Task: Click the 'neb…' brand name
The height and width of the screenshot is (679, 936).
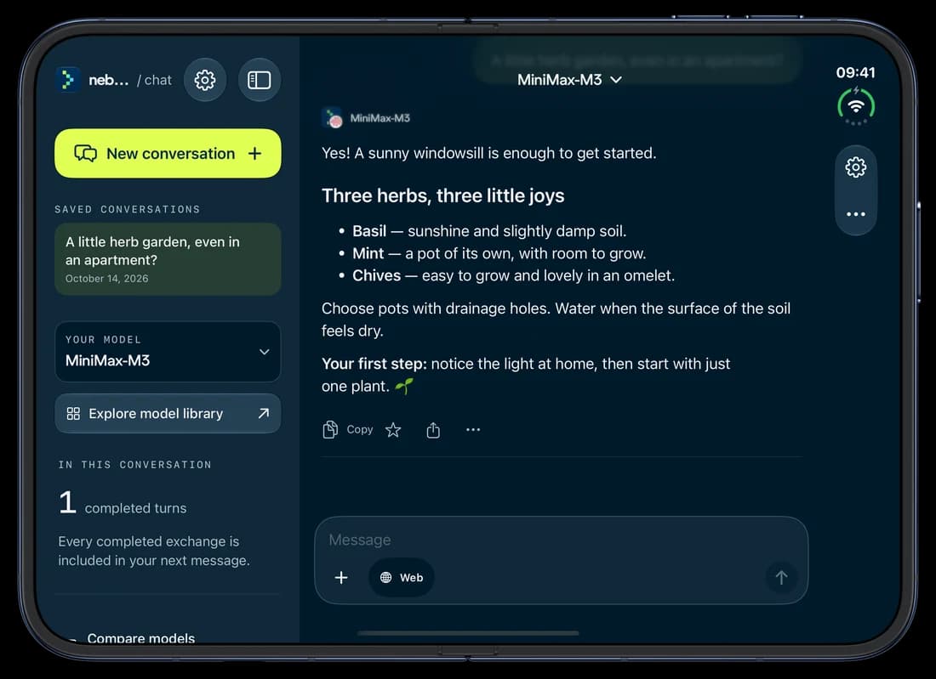Action: coord(109,80)
